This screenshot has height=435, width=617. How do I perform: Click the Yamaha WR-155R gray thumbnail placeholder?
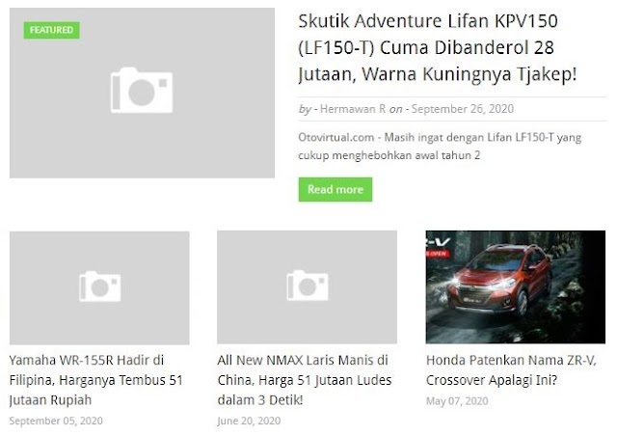tap(99, 288)
